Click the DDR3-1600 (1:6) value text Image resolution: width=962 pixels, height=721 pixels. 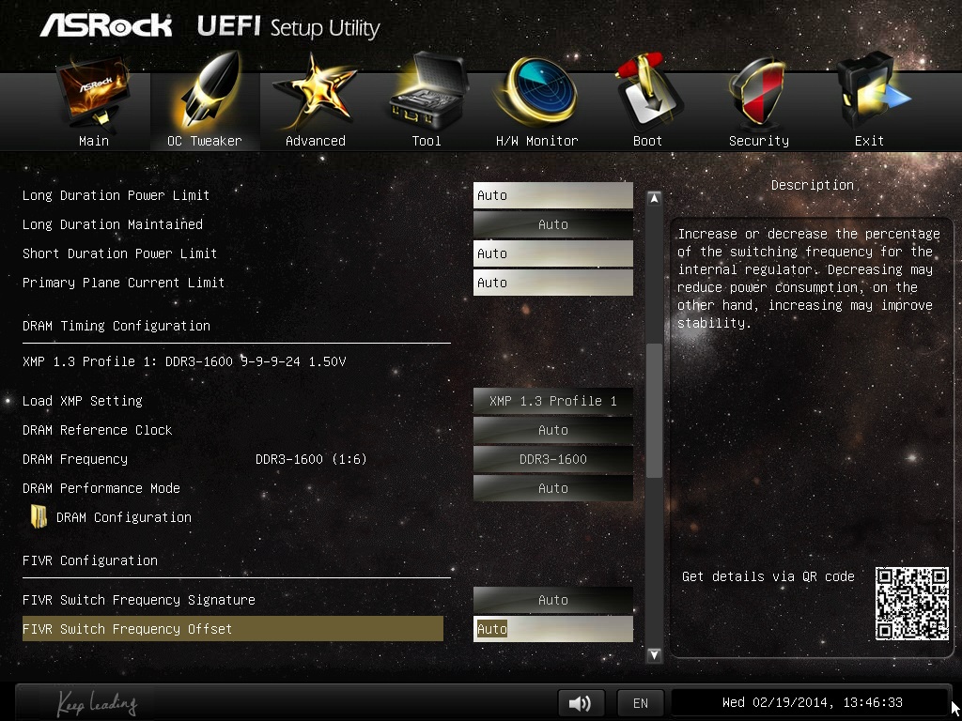(311, 459)
